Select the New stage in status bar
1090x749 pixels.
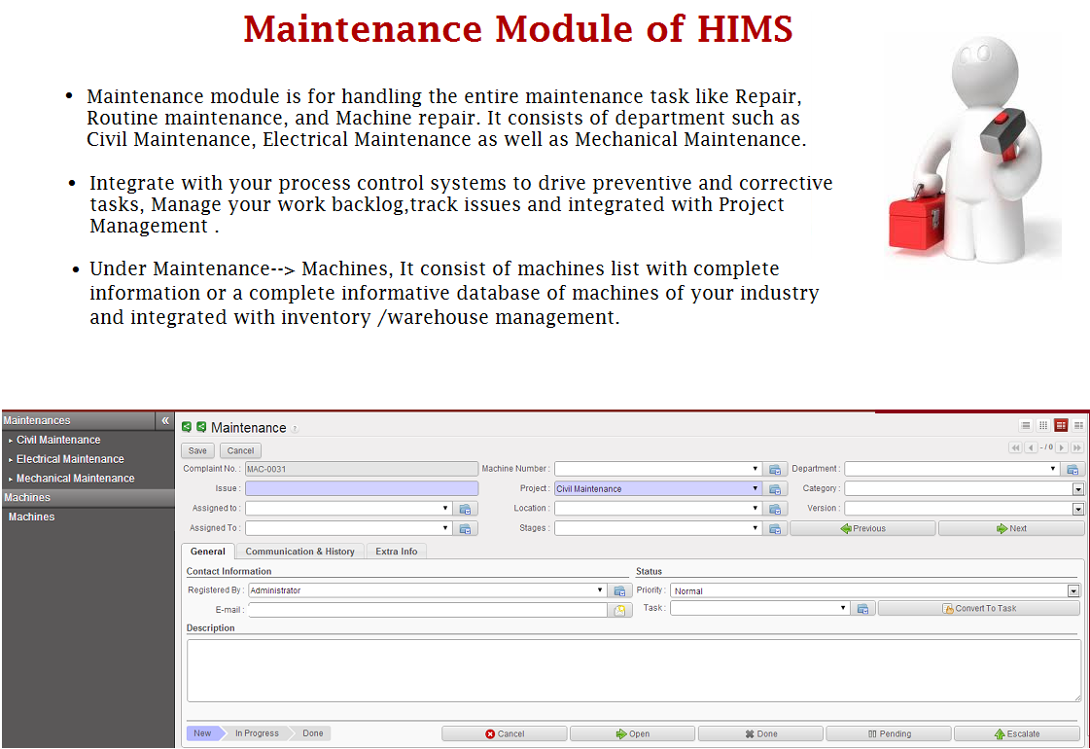(203, 733)
